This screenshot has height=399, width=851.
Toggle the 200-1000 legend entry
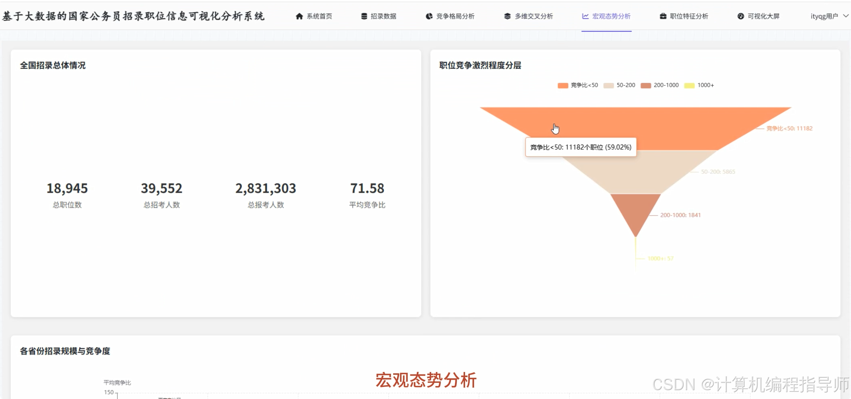(x=661, y=85)
